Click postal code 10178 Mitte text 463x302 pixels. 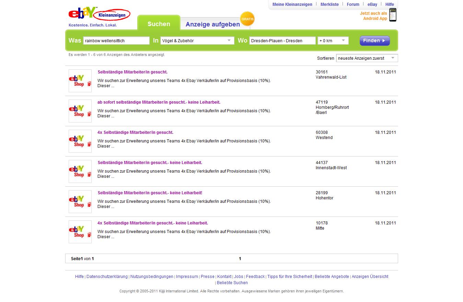coord(322,225)
